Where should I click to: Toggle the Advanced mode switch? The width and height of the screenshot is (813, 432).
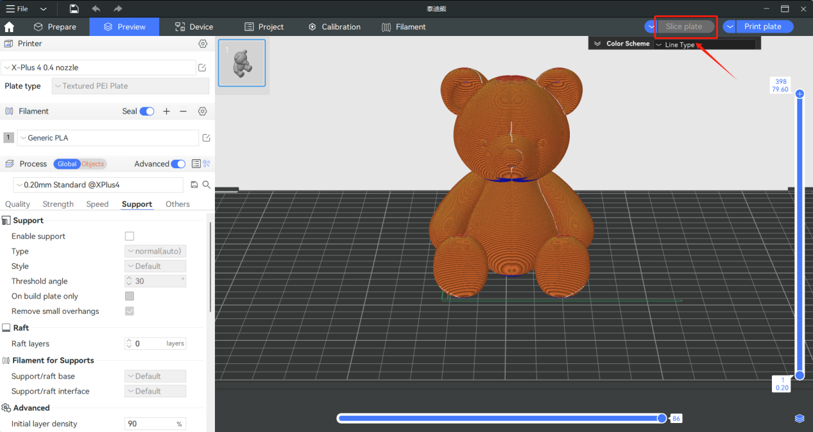[178, 164]
